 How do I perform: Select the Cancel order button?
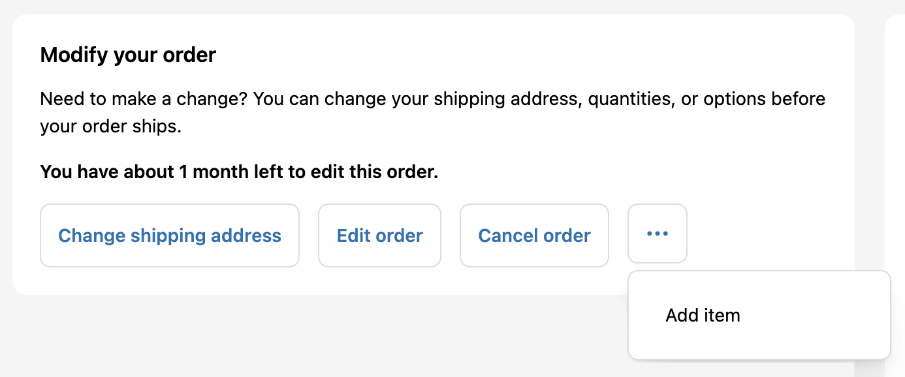[534, 235]
